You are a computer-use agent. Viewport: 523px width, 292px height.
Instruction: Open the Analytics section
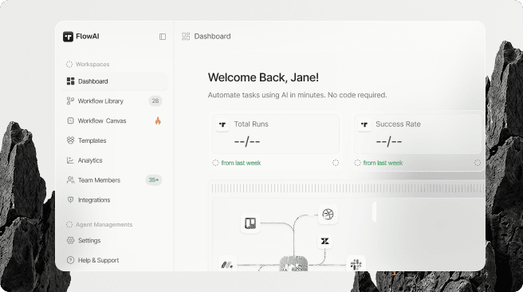point(115,160)
